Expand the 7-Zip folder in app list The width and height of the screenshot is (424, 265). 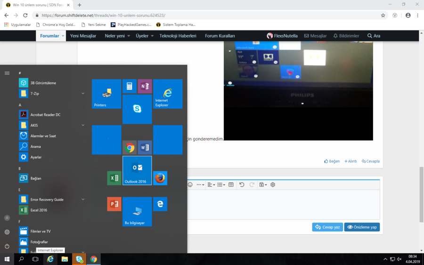83,94
